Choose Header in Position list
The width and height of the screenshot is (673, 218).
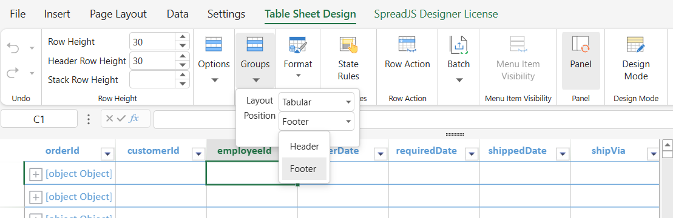click(x=304, y=147)
